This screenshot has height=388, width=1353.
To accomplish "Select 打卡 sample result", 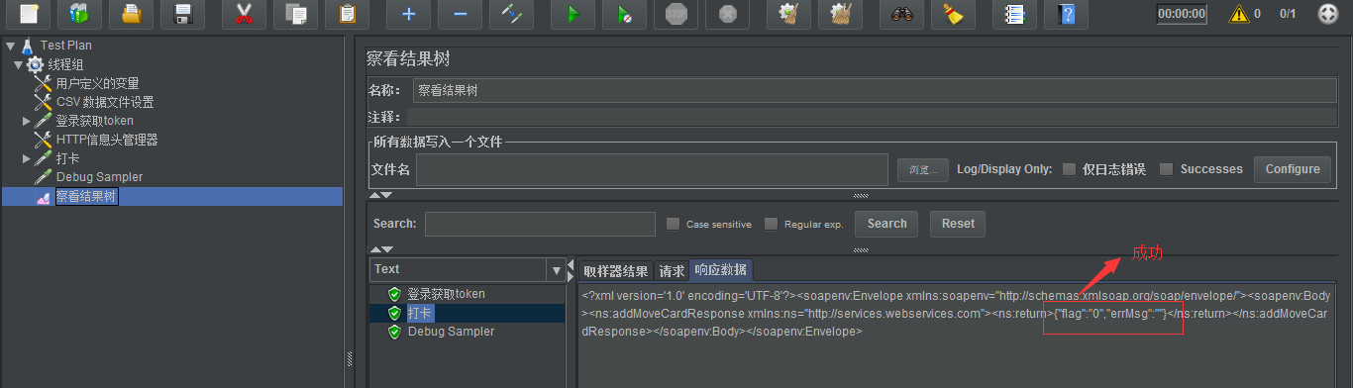I will point(420,313).
